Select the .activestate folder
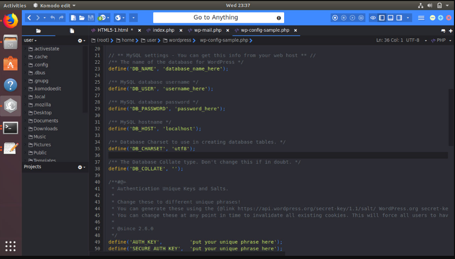 46,49
